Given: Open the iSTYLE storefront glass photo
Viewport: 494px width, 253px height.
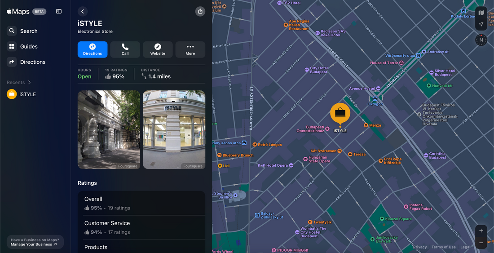Looking at the screenshot, I should point(174,130).
